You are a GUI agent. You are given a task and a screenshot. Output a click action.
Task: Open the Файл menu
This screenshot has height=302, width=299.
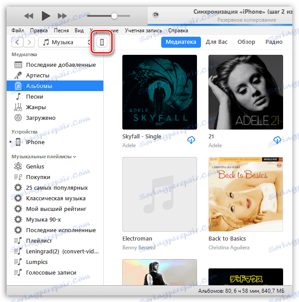[18, 31]
